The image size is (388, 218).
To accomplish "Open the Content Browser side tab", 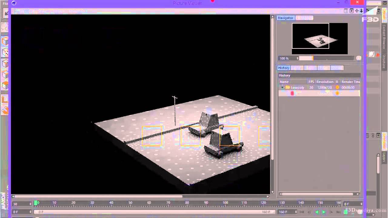I will (x=384, y=37).
